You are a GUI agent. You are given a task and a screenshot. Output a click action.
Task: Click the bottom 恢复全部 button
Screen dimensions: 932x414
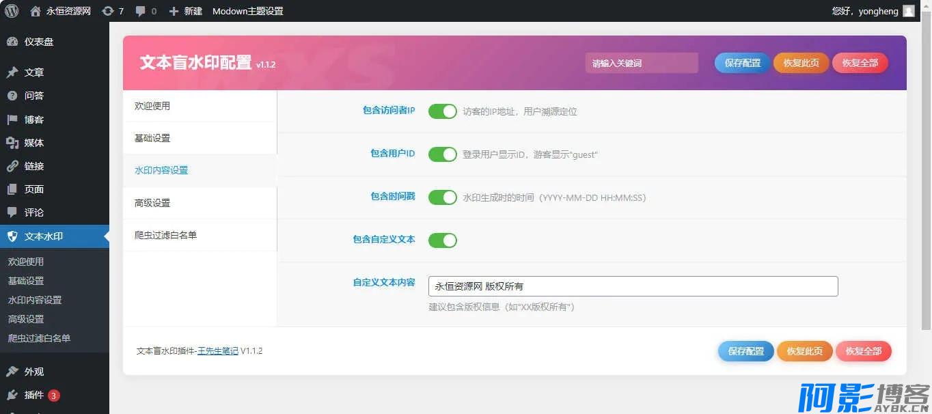tap(863, 351)
